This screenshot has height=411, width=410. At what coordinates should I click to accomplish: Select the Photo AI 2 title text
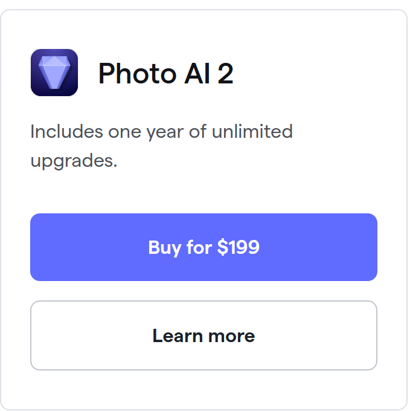tap(165, 74)
